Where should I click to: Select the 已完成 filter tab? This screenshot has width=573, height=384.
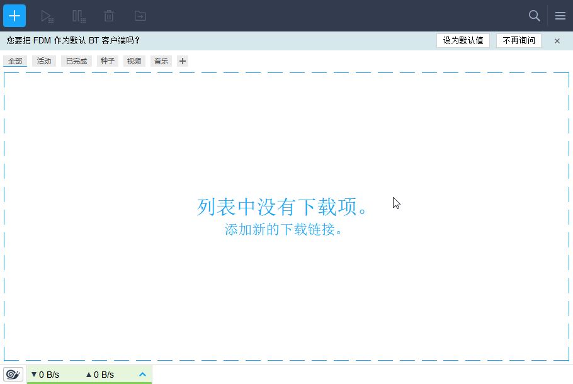point(76,61)
